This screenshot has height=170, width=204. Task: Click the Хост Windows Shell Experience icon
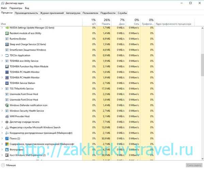click(7, 155)
